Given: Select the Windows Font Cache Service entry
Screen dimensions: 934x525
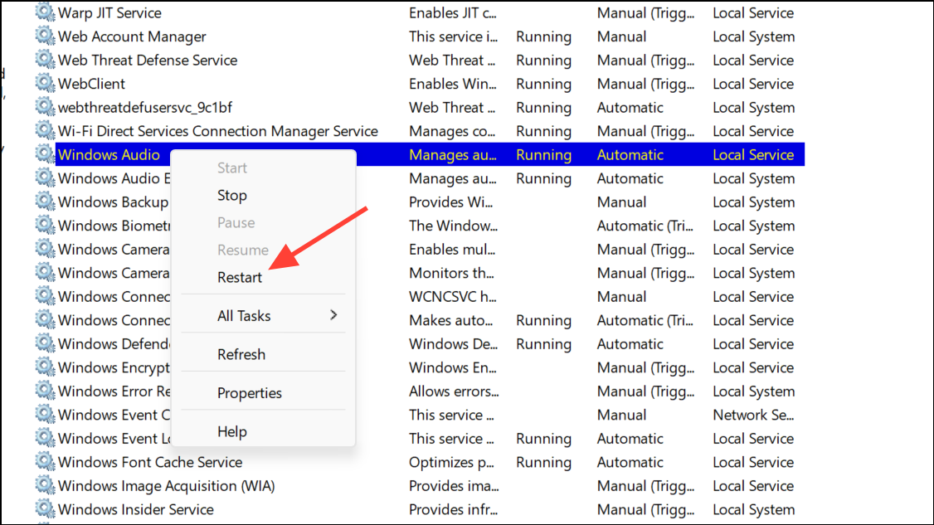Looking at the screenshot, I should point(150,462).
